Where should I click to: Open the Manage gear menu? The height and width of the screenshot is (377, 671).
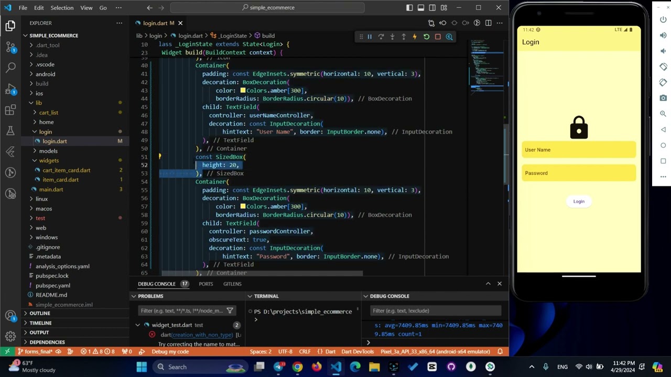click(x=10, y=336)
